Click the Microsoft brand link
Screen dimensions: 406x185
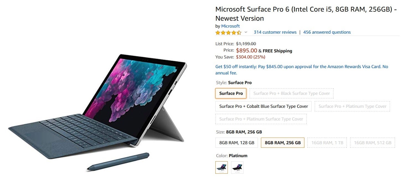230,26
